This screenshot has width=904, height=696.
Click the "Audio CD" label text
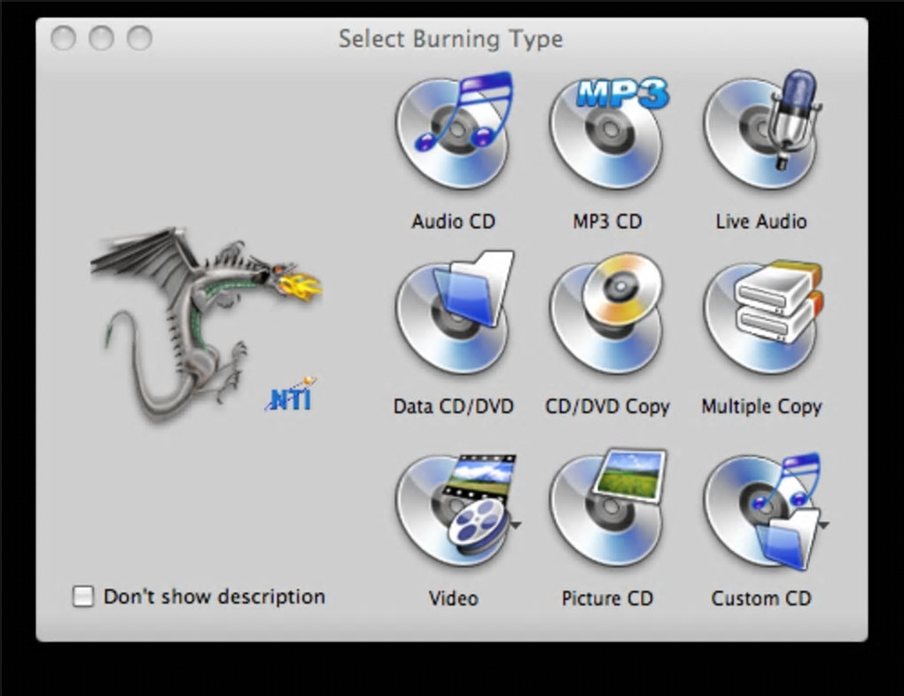pos(453,222)
